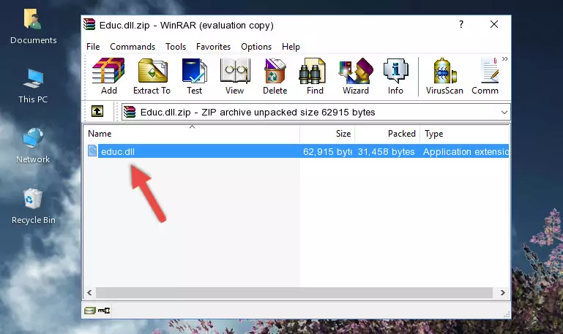Sort by the Name column header
This screenshot has width=563, height=334.
pyautogui.click(x=192, y=134)
